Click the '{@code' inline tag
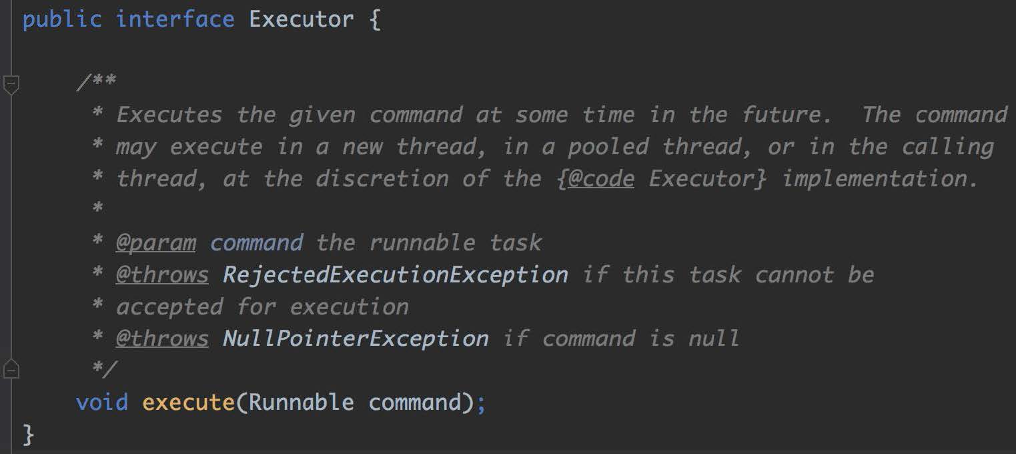 (x=595, y=179)
